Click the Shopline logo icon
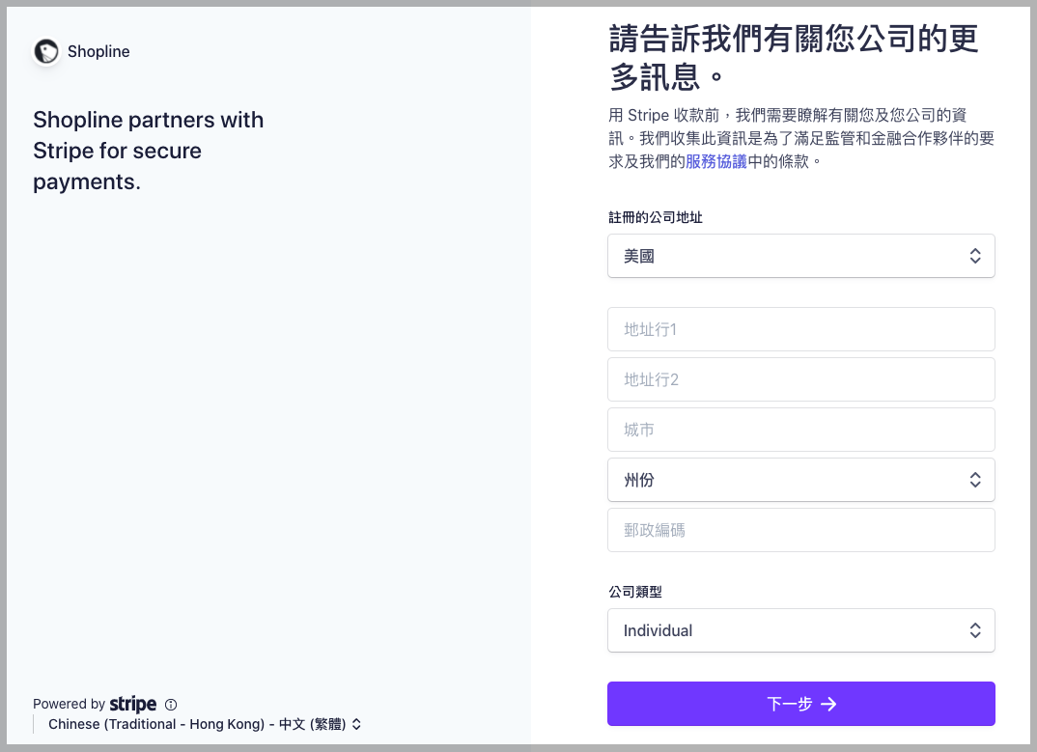Image resolution: width=1037 pixels, height=752 pixels. [x=45, y=51]
